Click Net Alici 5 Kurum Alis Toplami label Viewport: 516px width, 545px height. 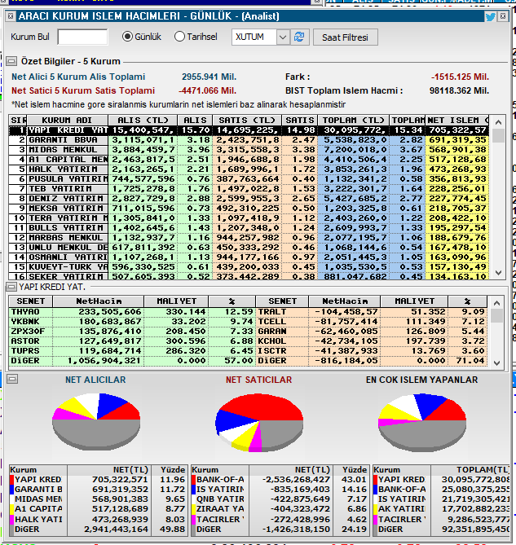[x=78, y=77]
